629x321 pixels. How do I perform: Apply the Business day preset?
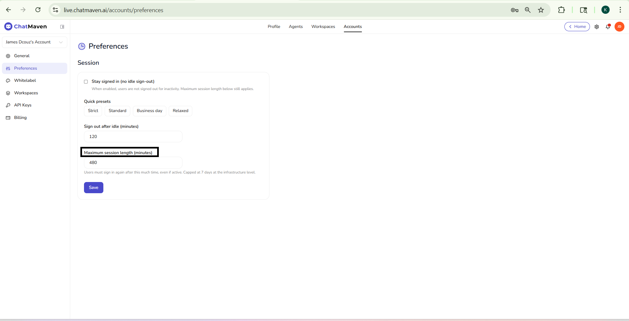point(149,111)
